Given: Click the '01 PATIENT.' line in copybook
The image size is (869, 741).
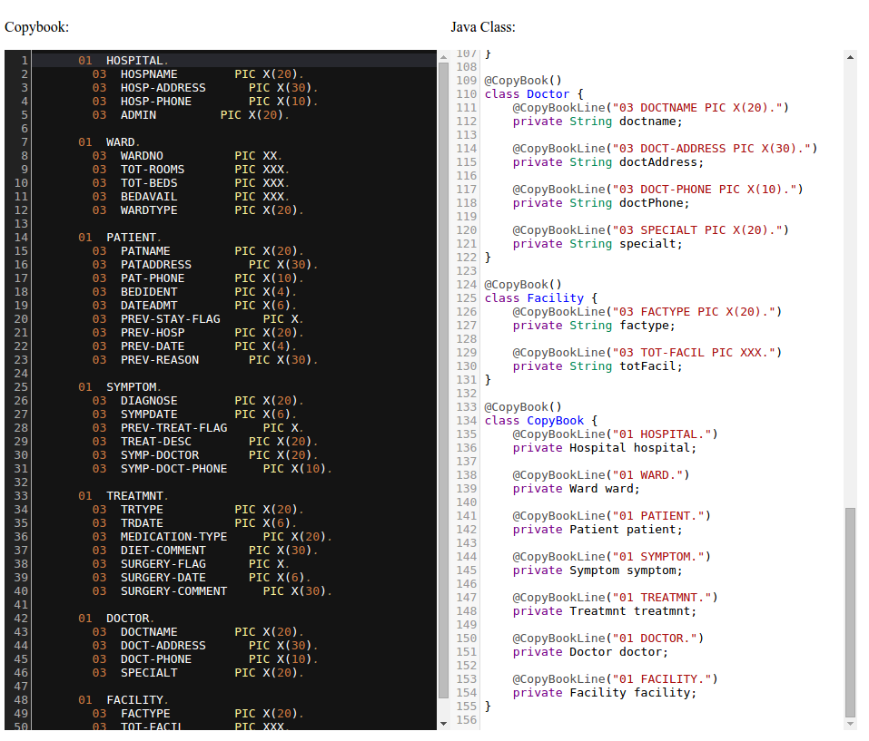Looking at the screenshot, I should pos(120,238).
